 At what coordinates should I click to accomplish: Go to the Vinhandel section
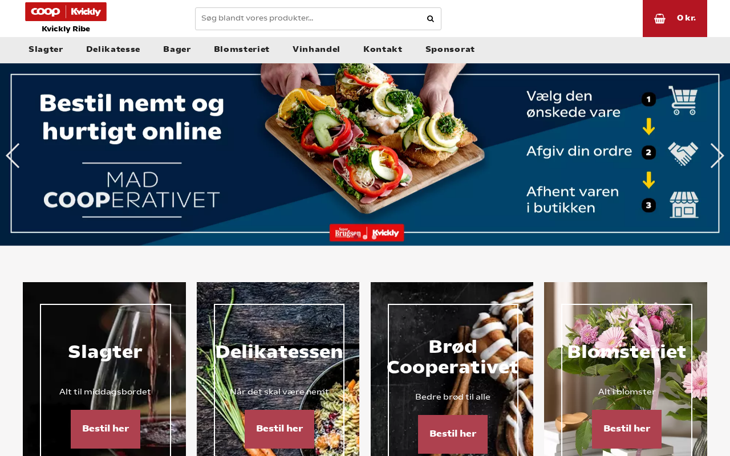tap(316, 50)
